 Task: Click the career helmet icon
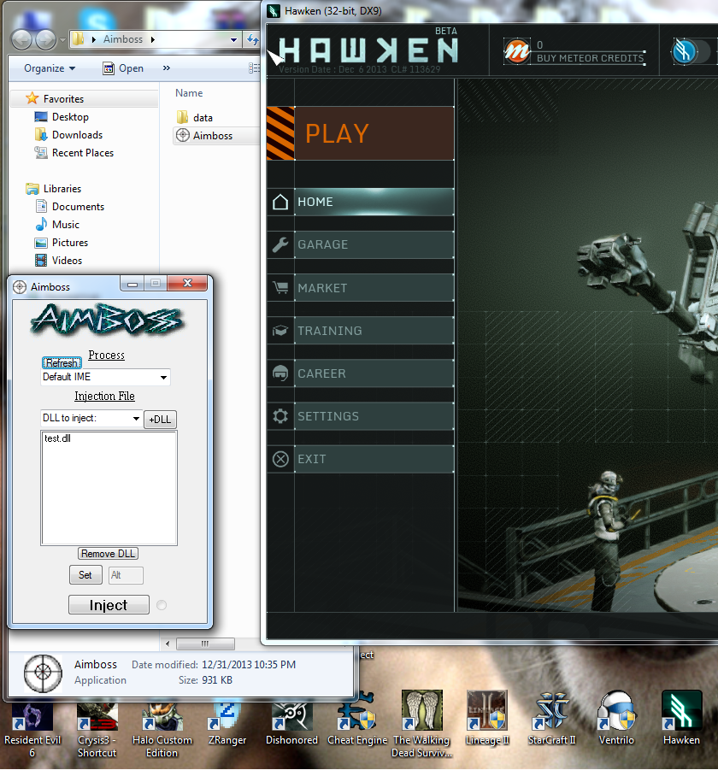tap(280, 373)
